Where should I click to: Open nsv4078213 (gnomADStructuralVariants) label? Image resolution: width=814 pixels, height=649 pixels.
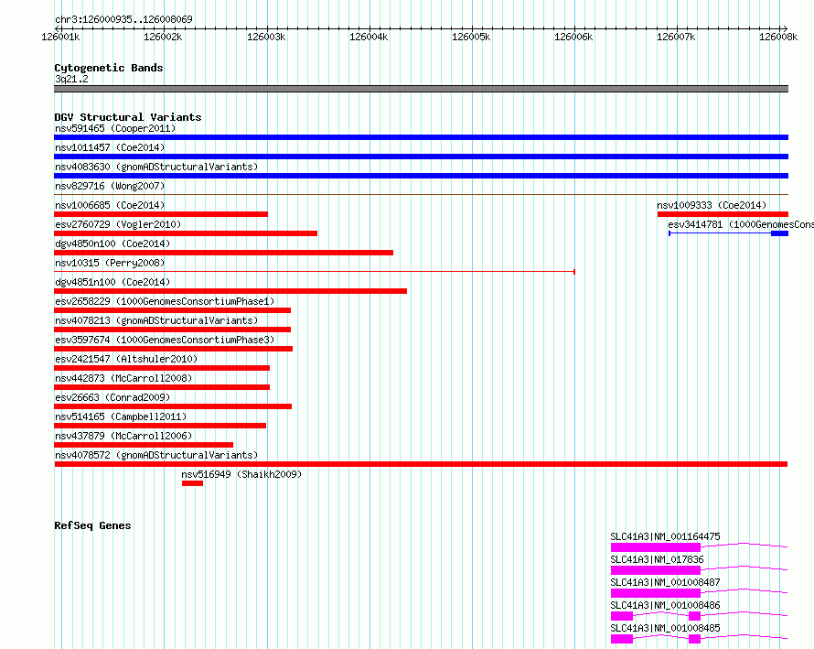[x=156, y=320]
